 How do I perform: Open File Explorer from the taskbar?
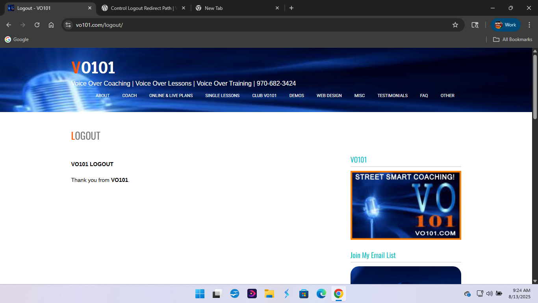[269, 294]
